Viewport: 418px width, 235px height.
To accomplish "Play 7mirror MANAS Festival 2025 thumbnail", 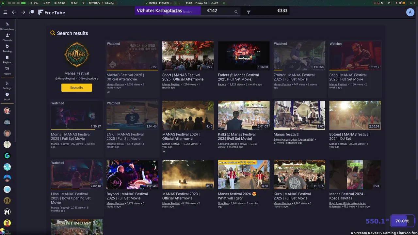I will click(299, 55).
